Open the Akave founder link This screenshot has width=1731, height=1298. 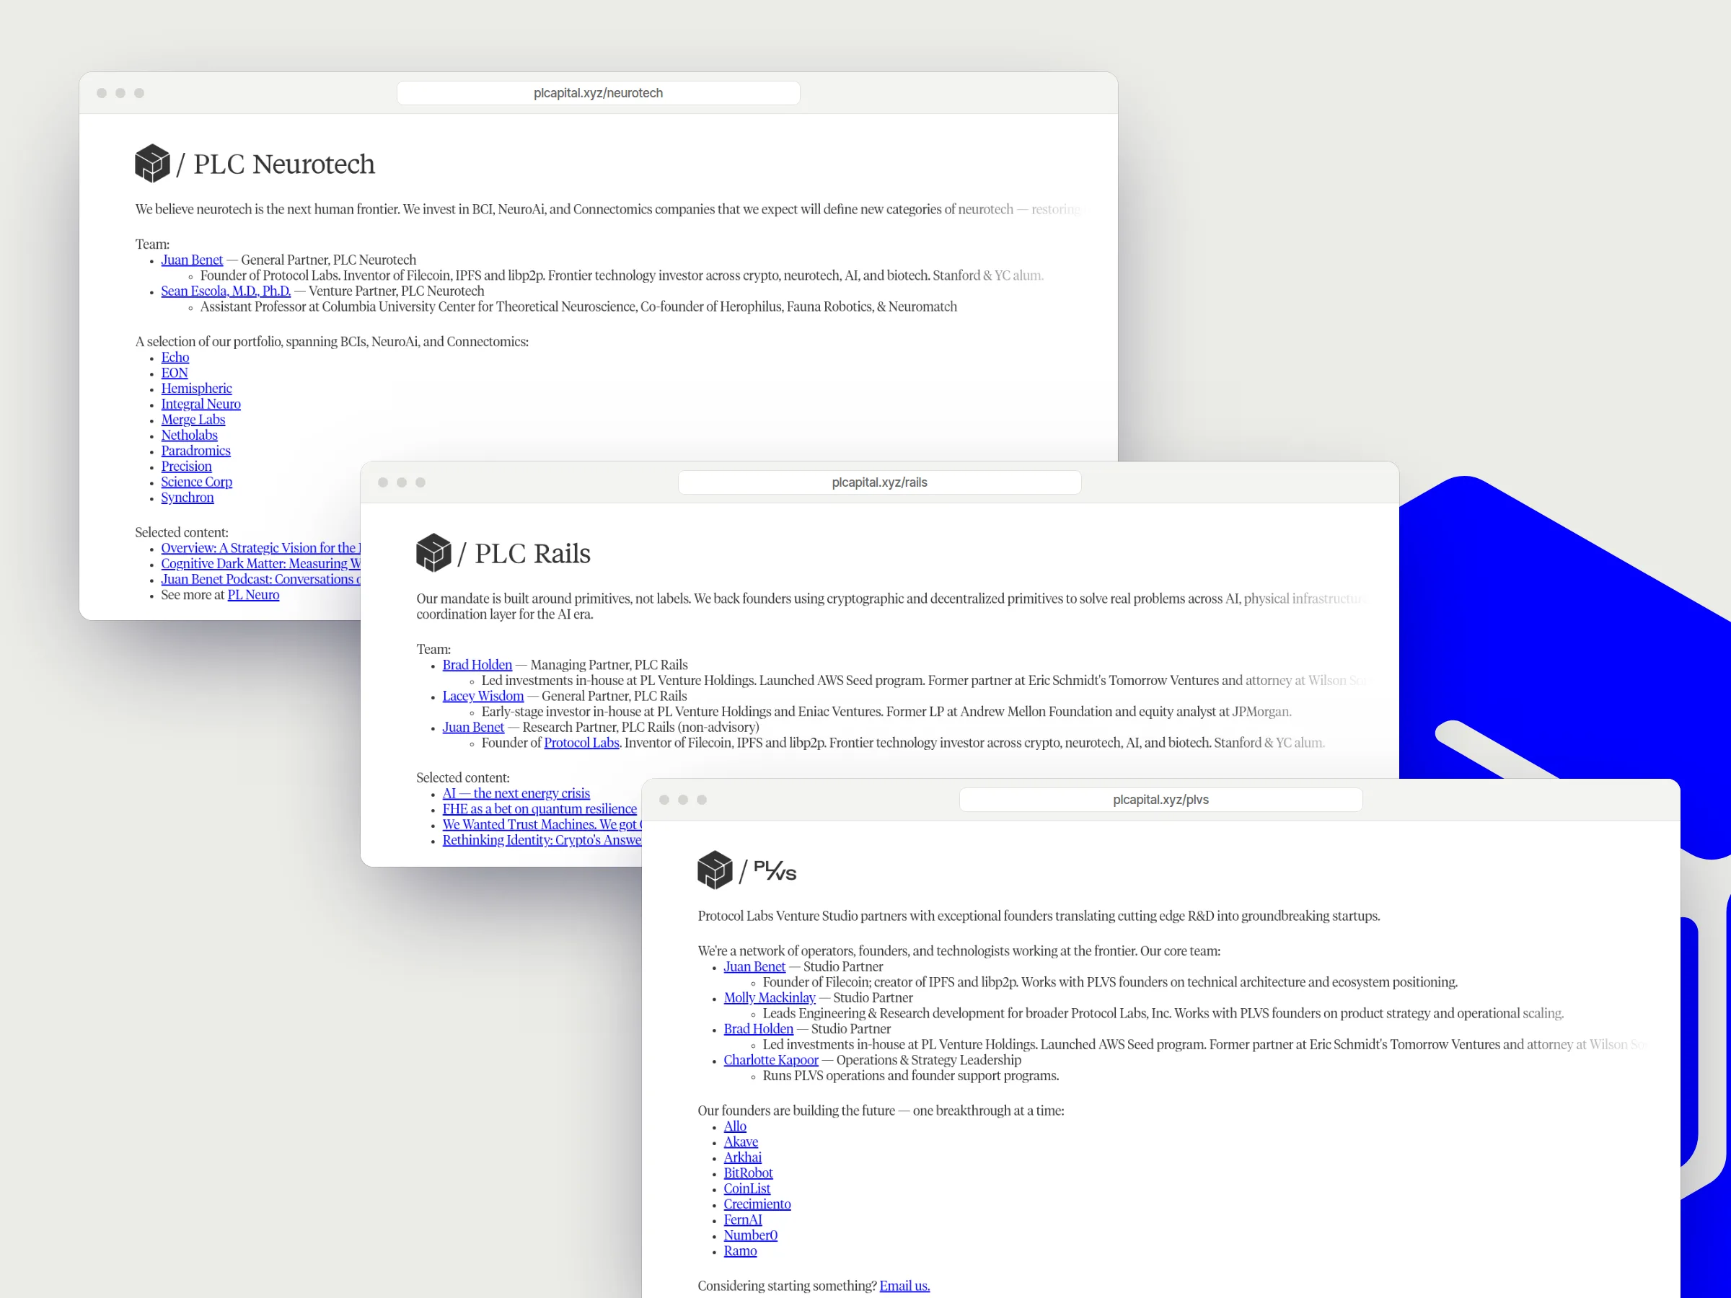coord(741,1142)
